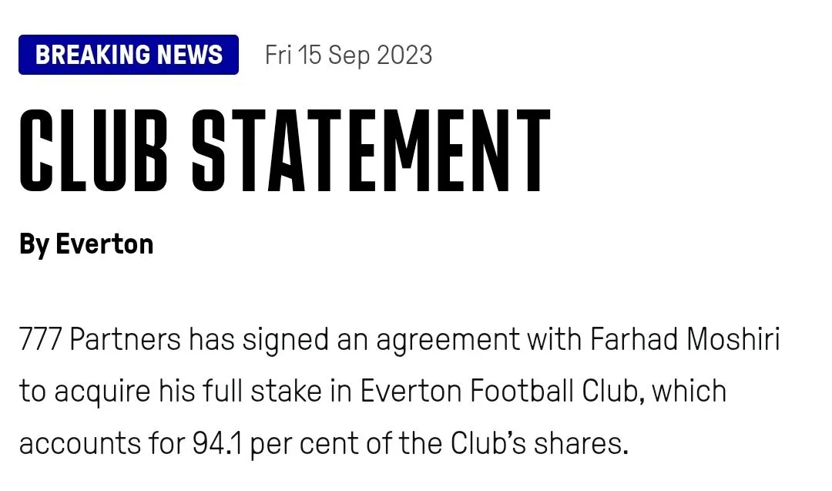This screenshot has width=832, height=491.
Task: Click the word acquire in the second line
Action: click(x=99, y=392)
